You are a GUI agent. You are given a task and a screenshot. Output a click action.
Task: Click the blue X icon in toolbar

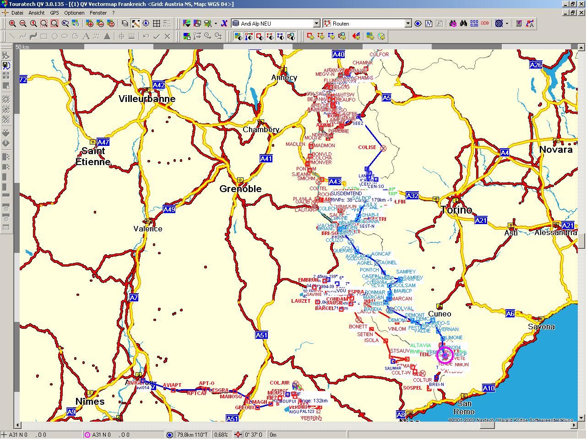[x=224, y=24]
